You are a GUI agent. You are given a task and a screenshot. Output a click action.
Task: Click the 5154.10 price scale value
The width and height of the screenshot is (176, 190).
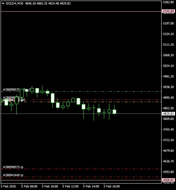point(168,34)
